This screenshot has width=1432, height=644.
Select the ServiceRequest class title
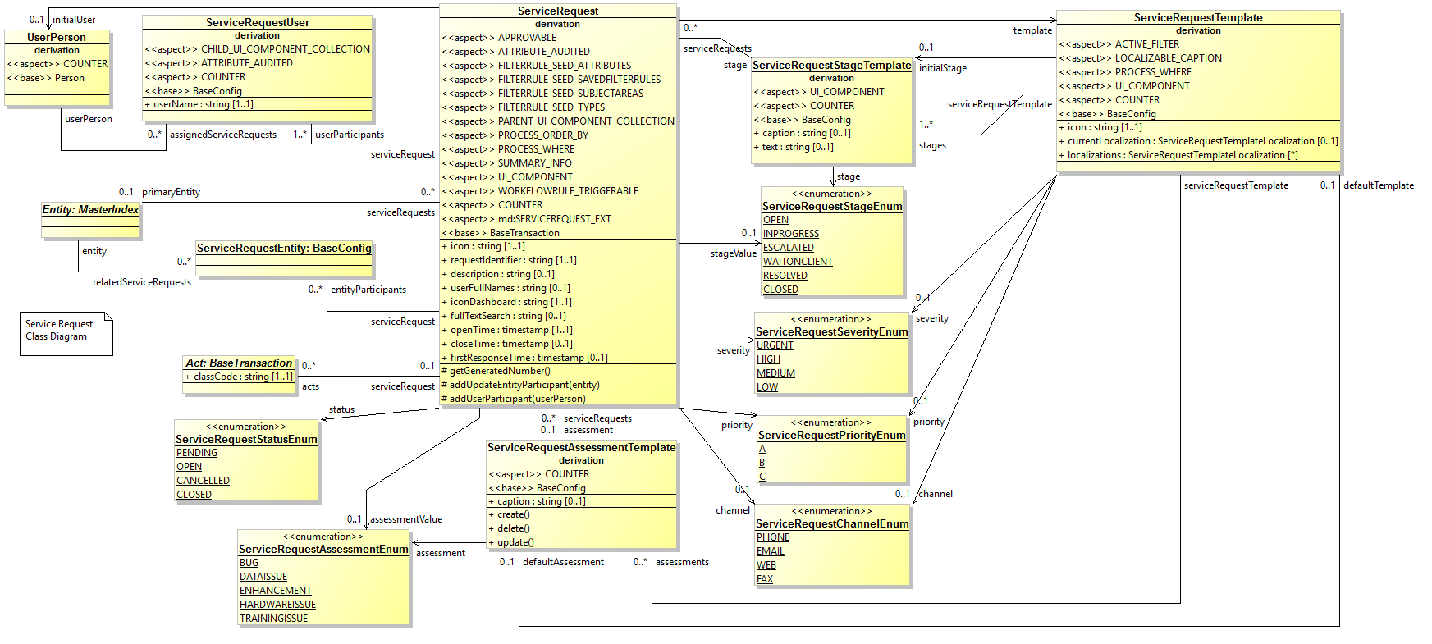pyautogui.click(x=557, y=11)
